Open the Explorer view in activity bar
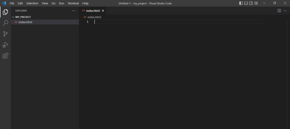 coord(5,12)
